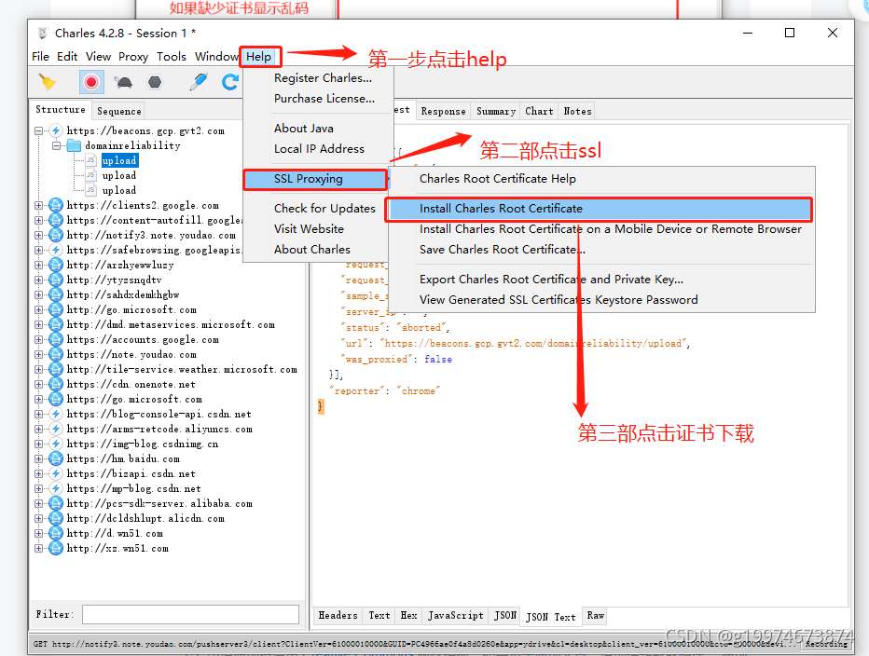Switch to the Chart tab
The image size is (869, 656).
tap(539, 112)
